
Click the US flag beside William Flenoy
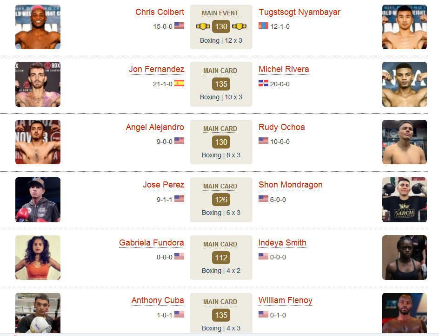pos(263,314)
